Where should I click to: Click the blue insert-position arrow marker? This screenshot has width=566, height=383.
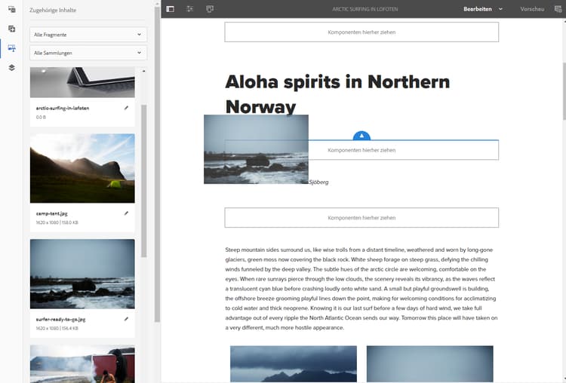coord(361,136)
